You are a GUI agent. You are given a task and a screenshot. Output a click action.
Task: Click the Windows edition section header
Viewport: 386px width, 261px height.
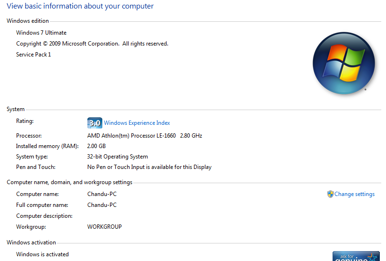(x=28, y=21)
